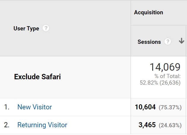The image size is (187, 135).
Task: Click the 14,069 total sessions value
Action: click(x=165, y=67)
